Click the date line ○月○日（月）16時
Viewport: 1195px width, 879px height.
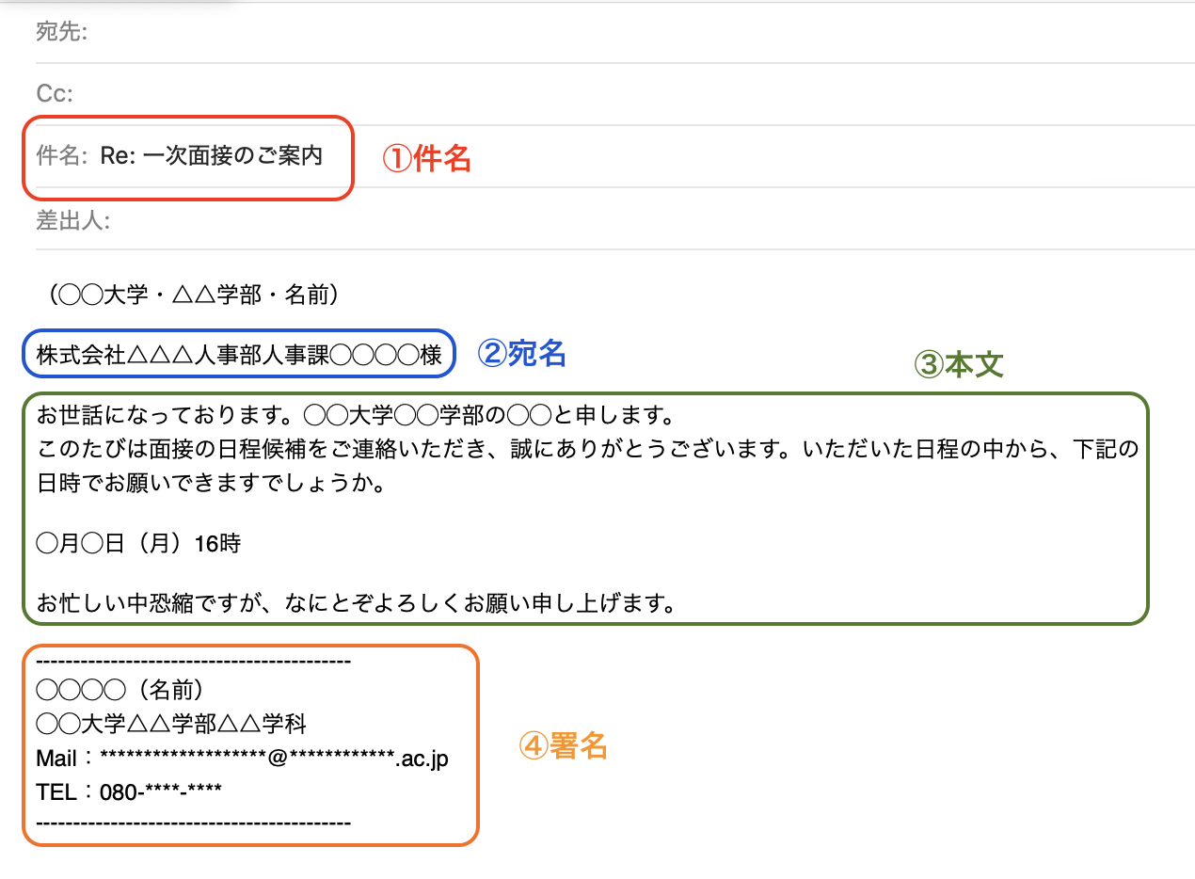pyautogui.click(x=138, y=544)
